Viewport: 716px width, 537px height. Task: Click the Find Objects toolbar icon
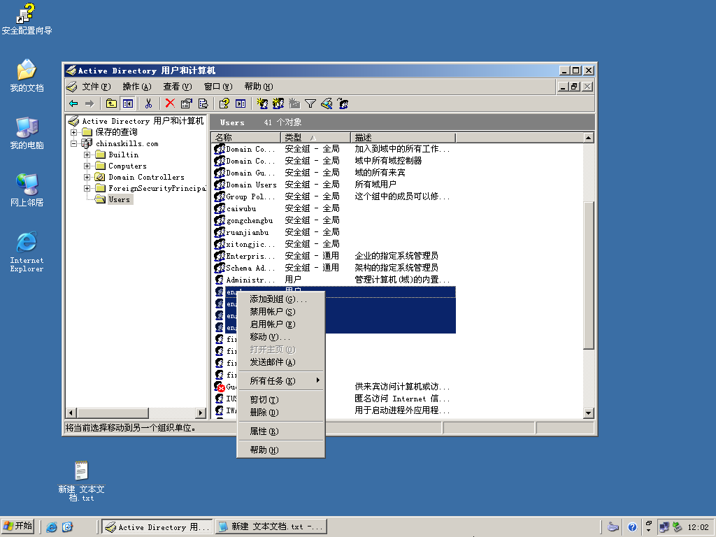[x=327, y=103]
